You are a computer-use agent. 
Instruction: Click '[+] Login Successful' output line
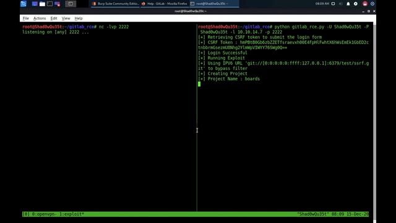[223, 53]
